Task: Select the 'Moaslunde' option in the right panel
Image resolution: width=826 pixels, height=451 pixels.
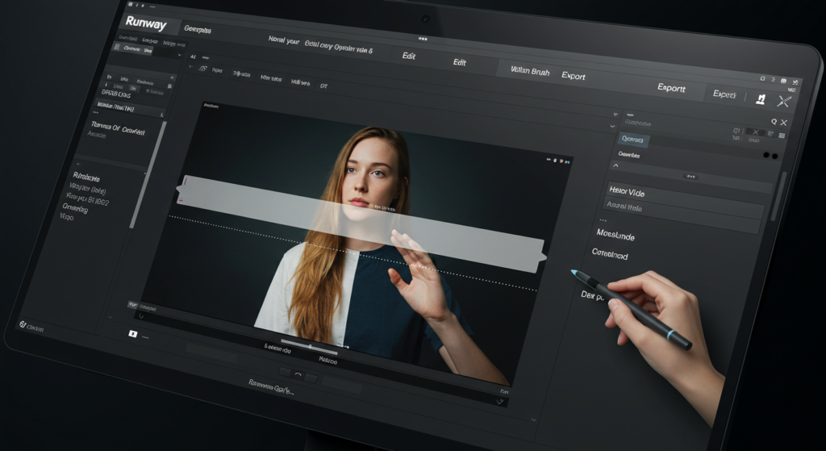Action: tap(615, 235)
